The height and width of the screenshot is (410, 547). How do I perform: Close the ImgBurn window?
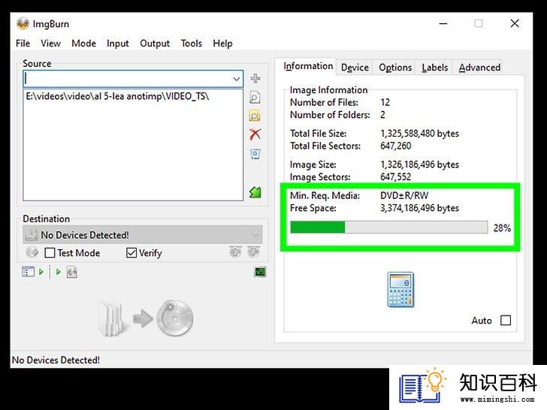pyautogui.click(x=515, y=24)
